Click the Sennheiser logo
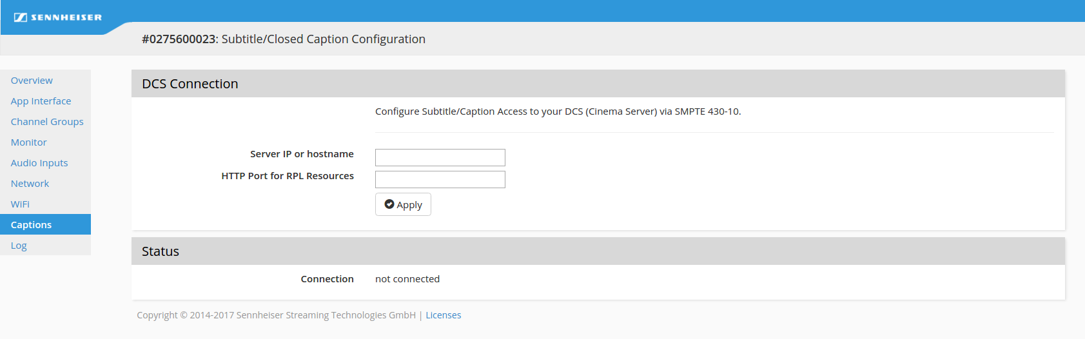This screenshot has height=339, width=1085. pos(58,17)
